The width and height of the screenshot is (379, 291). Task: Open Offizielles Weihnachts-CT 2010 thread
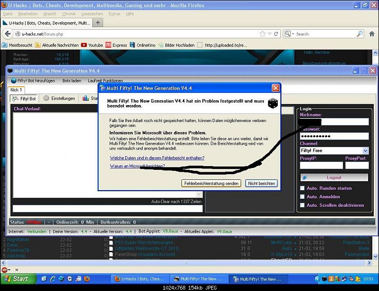146,248
